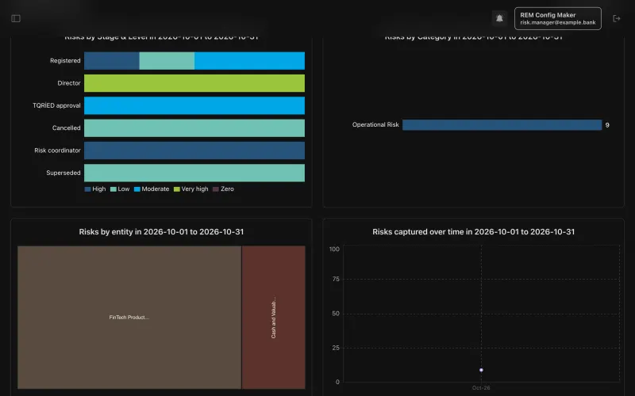Click the 'Registered' axis label
The image size is (635, 396).
(65, 61)
